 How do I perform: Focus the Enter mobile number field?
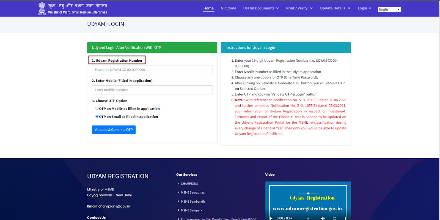click(x=152, y=90)
